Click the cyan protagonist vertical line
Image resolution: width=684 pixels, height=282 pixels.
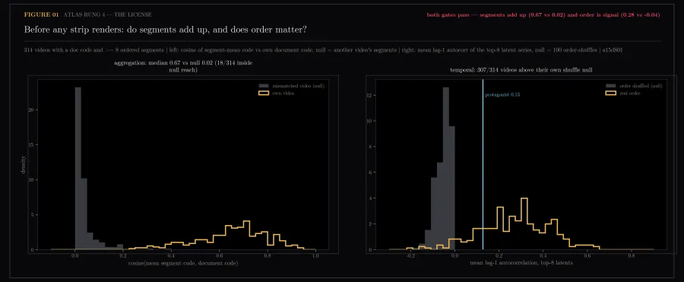483,164
